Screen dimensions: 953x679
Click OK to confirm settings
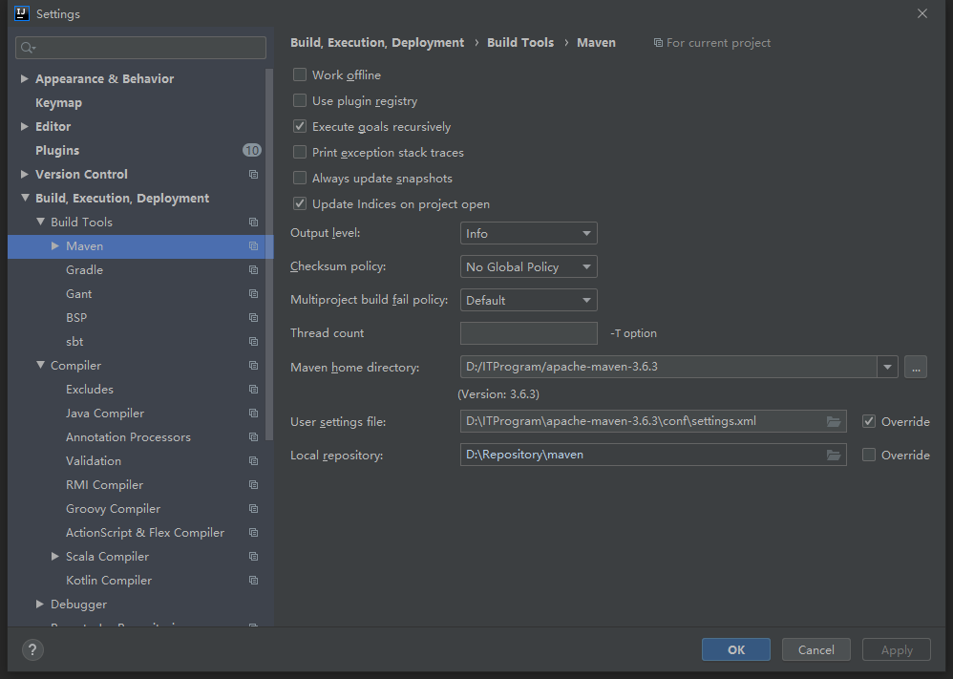tap(736, 649)
